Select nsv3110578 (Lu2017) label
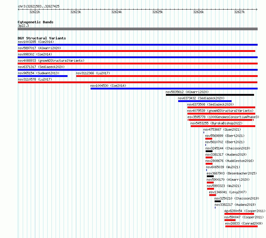Image resolution: width=266 pixels, height=238 pixels. (35, 79)
